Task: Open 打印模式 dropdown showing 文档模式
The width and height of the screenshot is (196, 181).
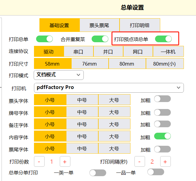Action: coord(59,75)
